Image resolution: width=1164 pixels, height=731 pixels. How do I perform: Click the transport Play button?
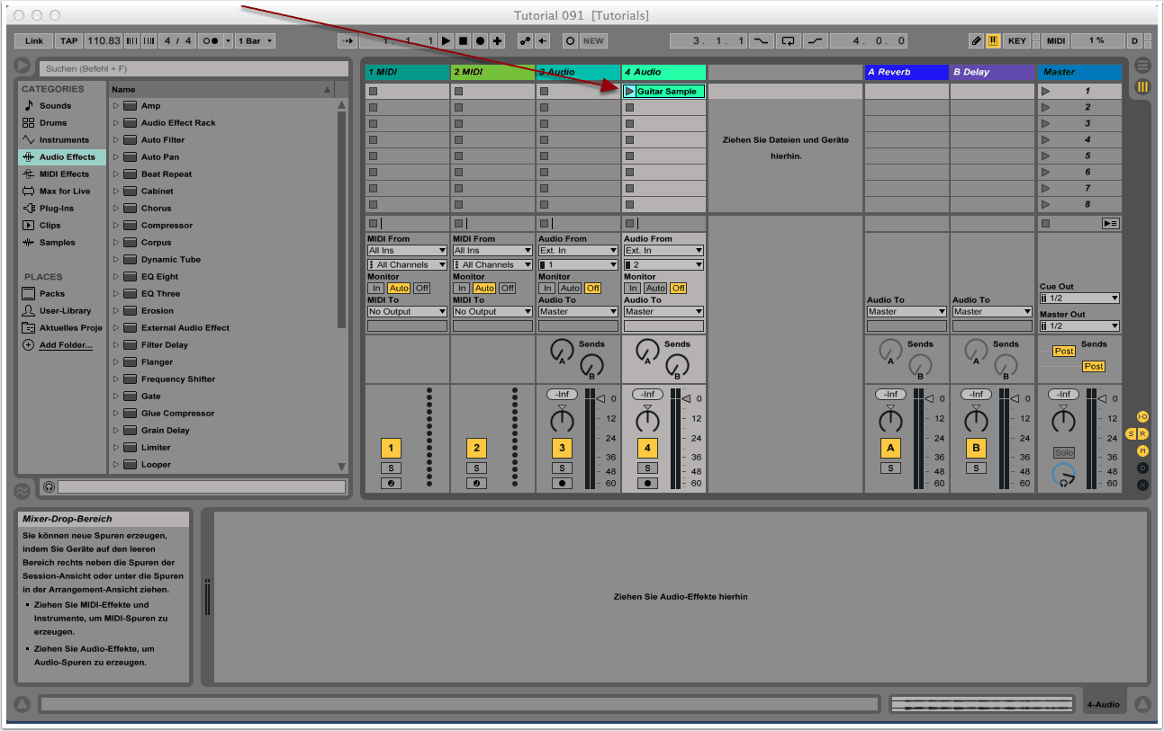pyautogui.click(x=446, y=40)
